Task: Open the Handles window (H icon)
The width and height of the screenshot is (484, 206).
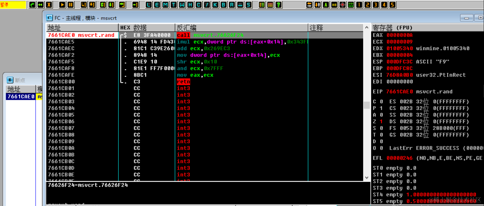Action: coord(191,5)
